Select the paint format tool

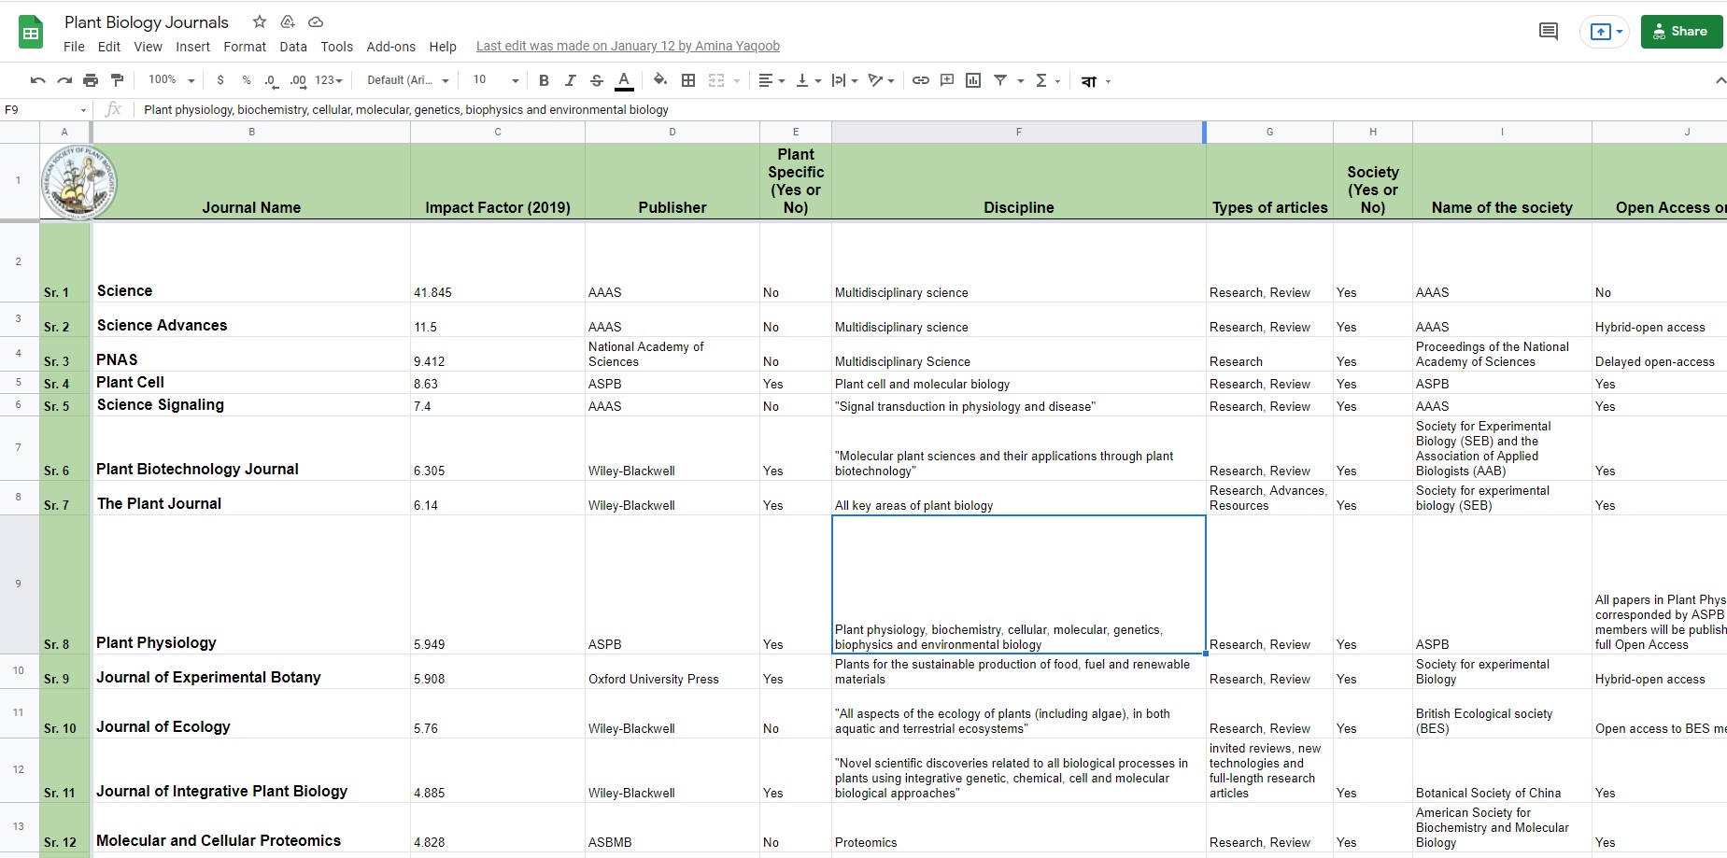[117, 80]
